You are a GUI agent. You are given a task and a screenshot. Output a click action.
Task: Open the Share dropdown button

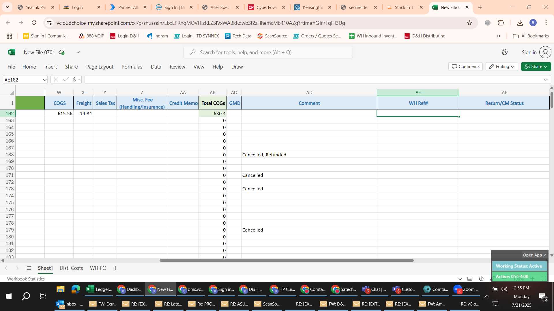[x=536, y=67]
